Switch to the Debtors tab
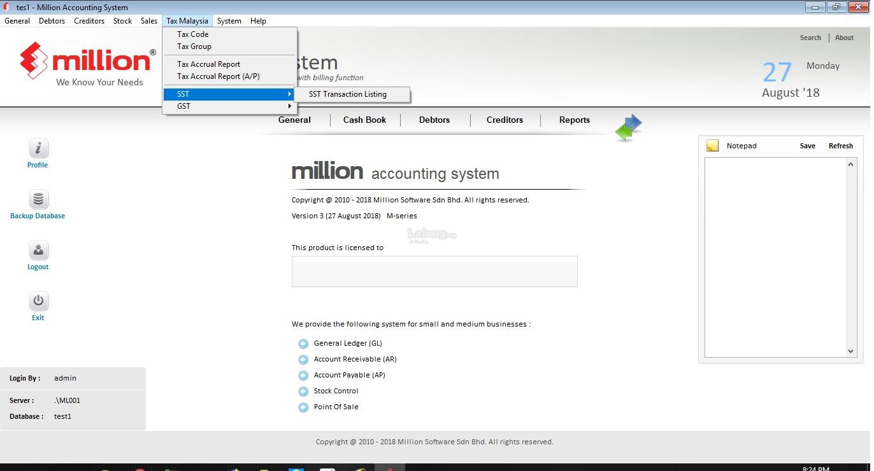This screenshot has width=874, height=471. click(434, 120)
